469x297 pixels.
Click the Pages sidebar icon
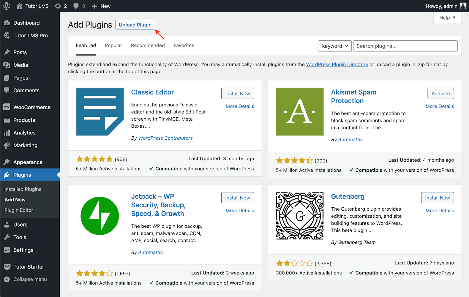(7, 78)
